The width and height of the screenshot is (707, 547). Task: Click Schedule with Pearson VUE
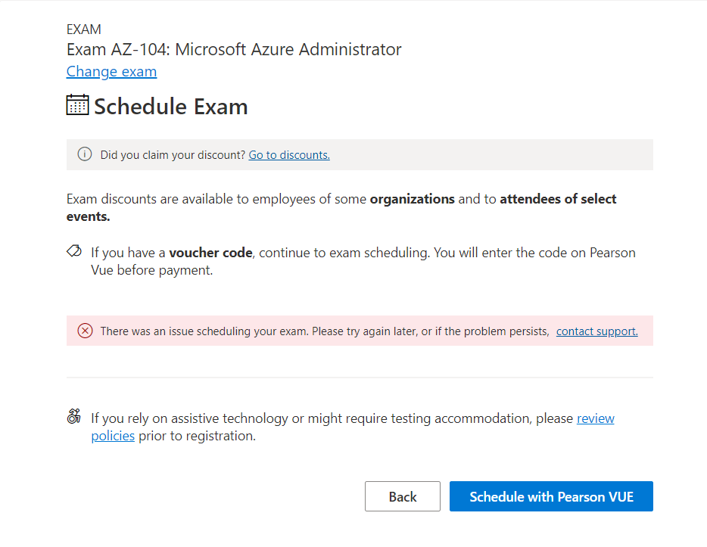pyautogui.click(x=550, y=496)
